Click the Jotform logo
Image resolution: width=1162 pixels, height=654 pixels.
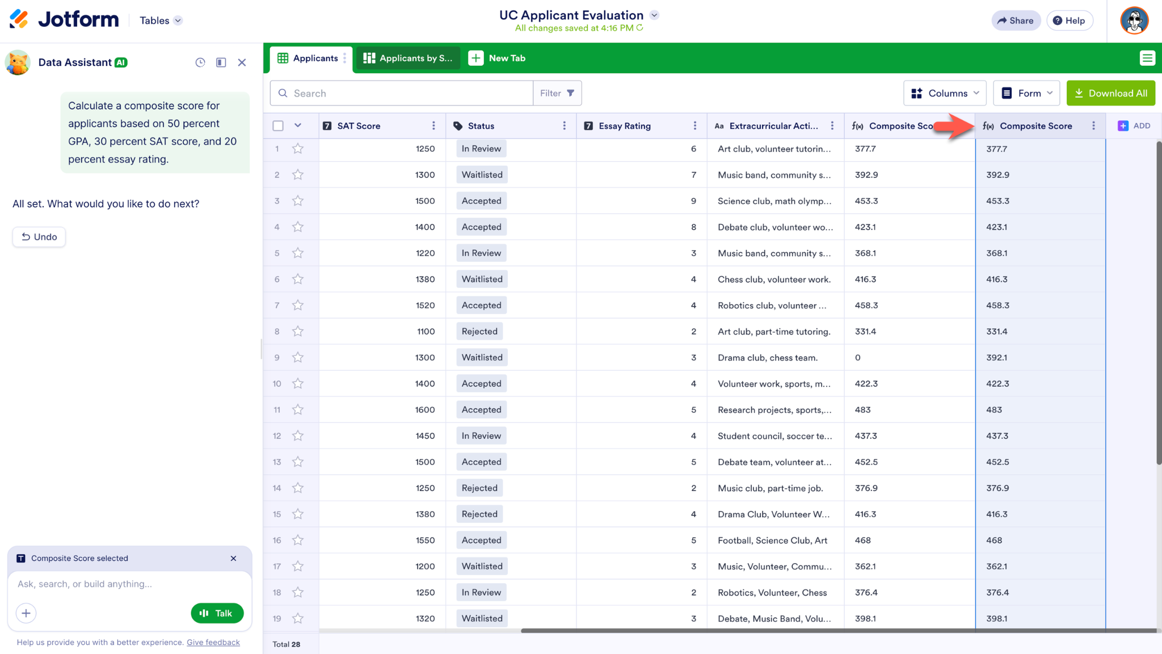64,20
